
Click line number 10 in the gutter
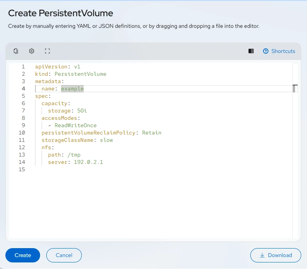coord(22,133)
